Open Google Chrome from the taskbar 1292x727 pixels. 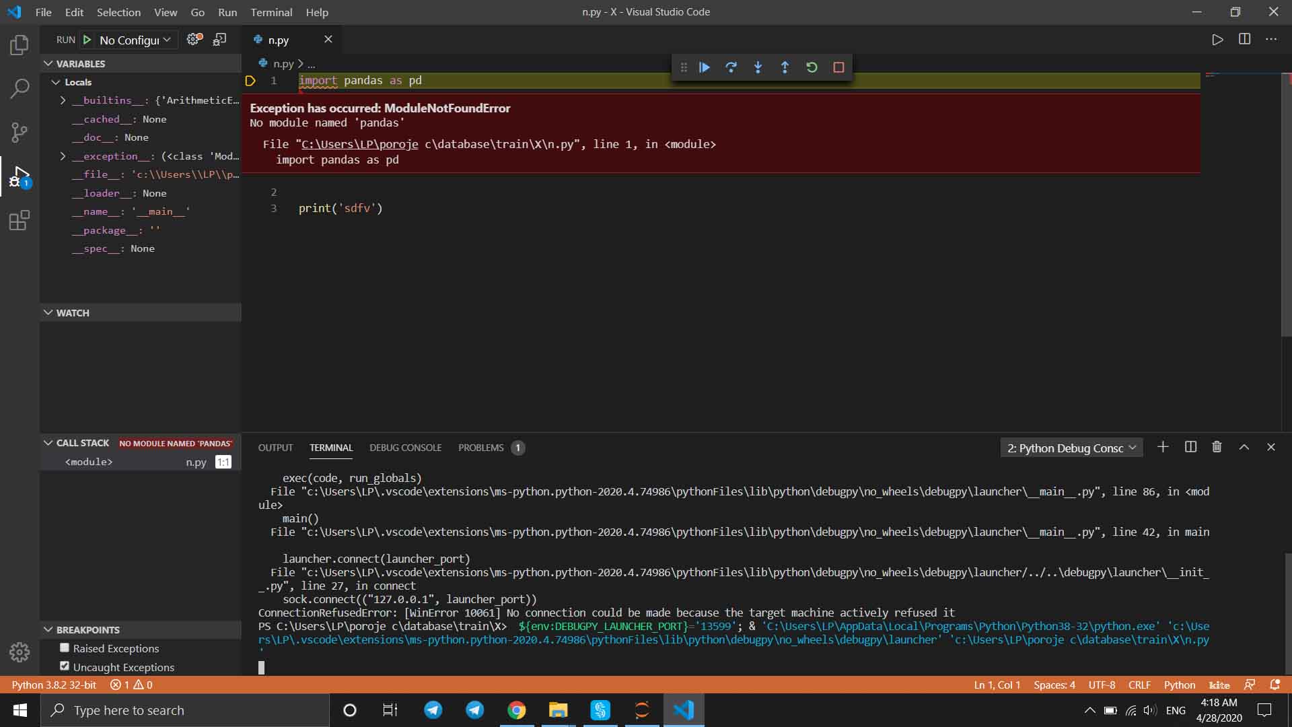[516, 710]
